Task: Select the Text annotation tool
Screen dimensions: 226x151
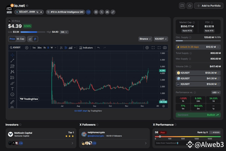Action: point(12,89)
